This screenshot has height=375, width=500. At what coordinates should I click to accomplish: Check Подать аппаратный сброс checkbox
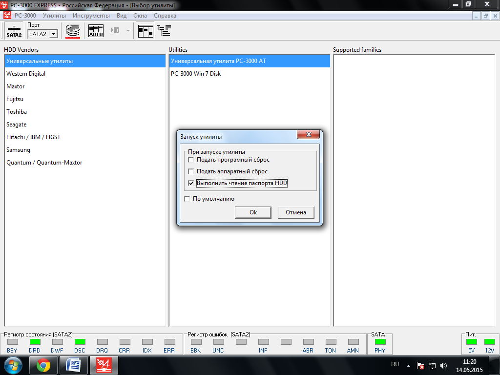[191, 171]
